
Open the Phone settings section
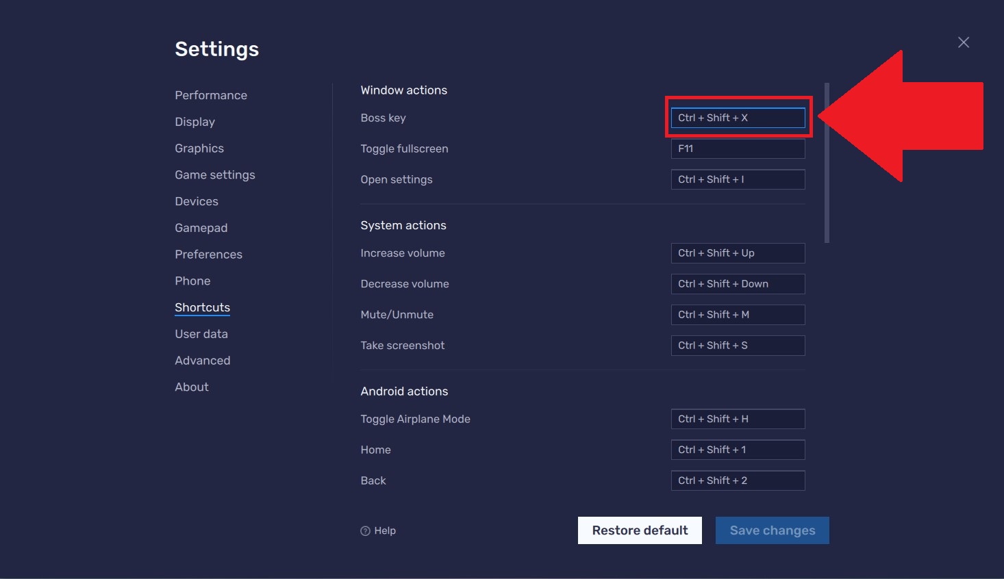192,281
